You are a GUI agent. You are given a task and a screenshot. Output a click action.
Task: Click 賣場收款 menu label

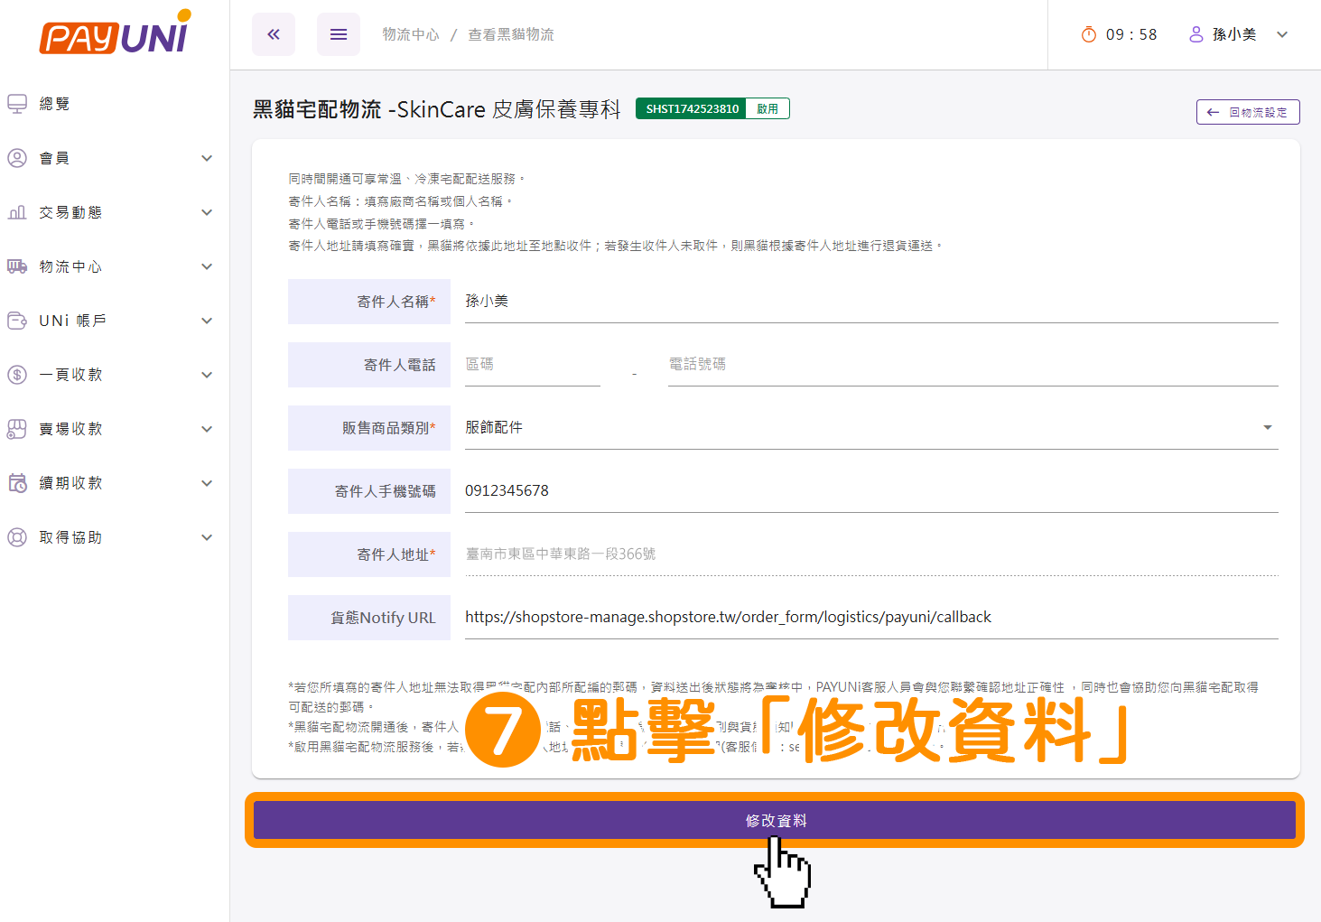click(x=71, y=429)
